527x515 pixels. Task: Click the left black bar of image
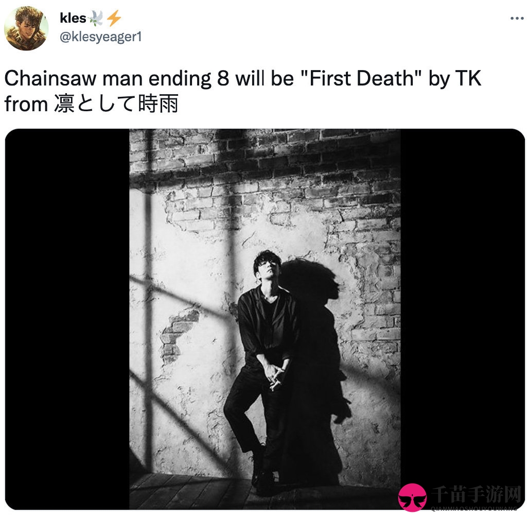click(x=67, y=319)
